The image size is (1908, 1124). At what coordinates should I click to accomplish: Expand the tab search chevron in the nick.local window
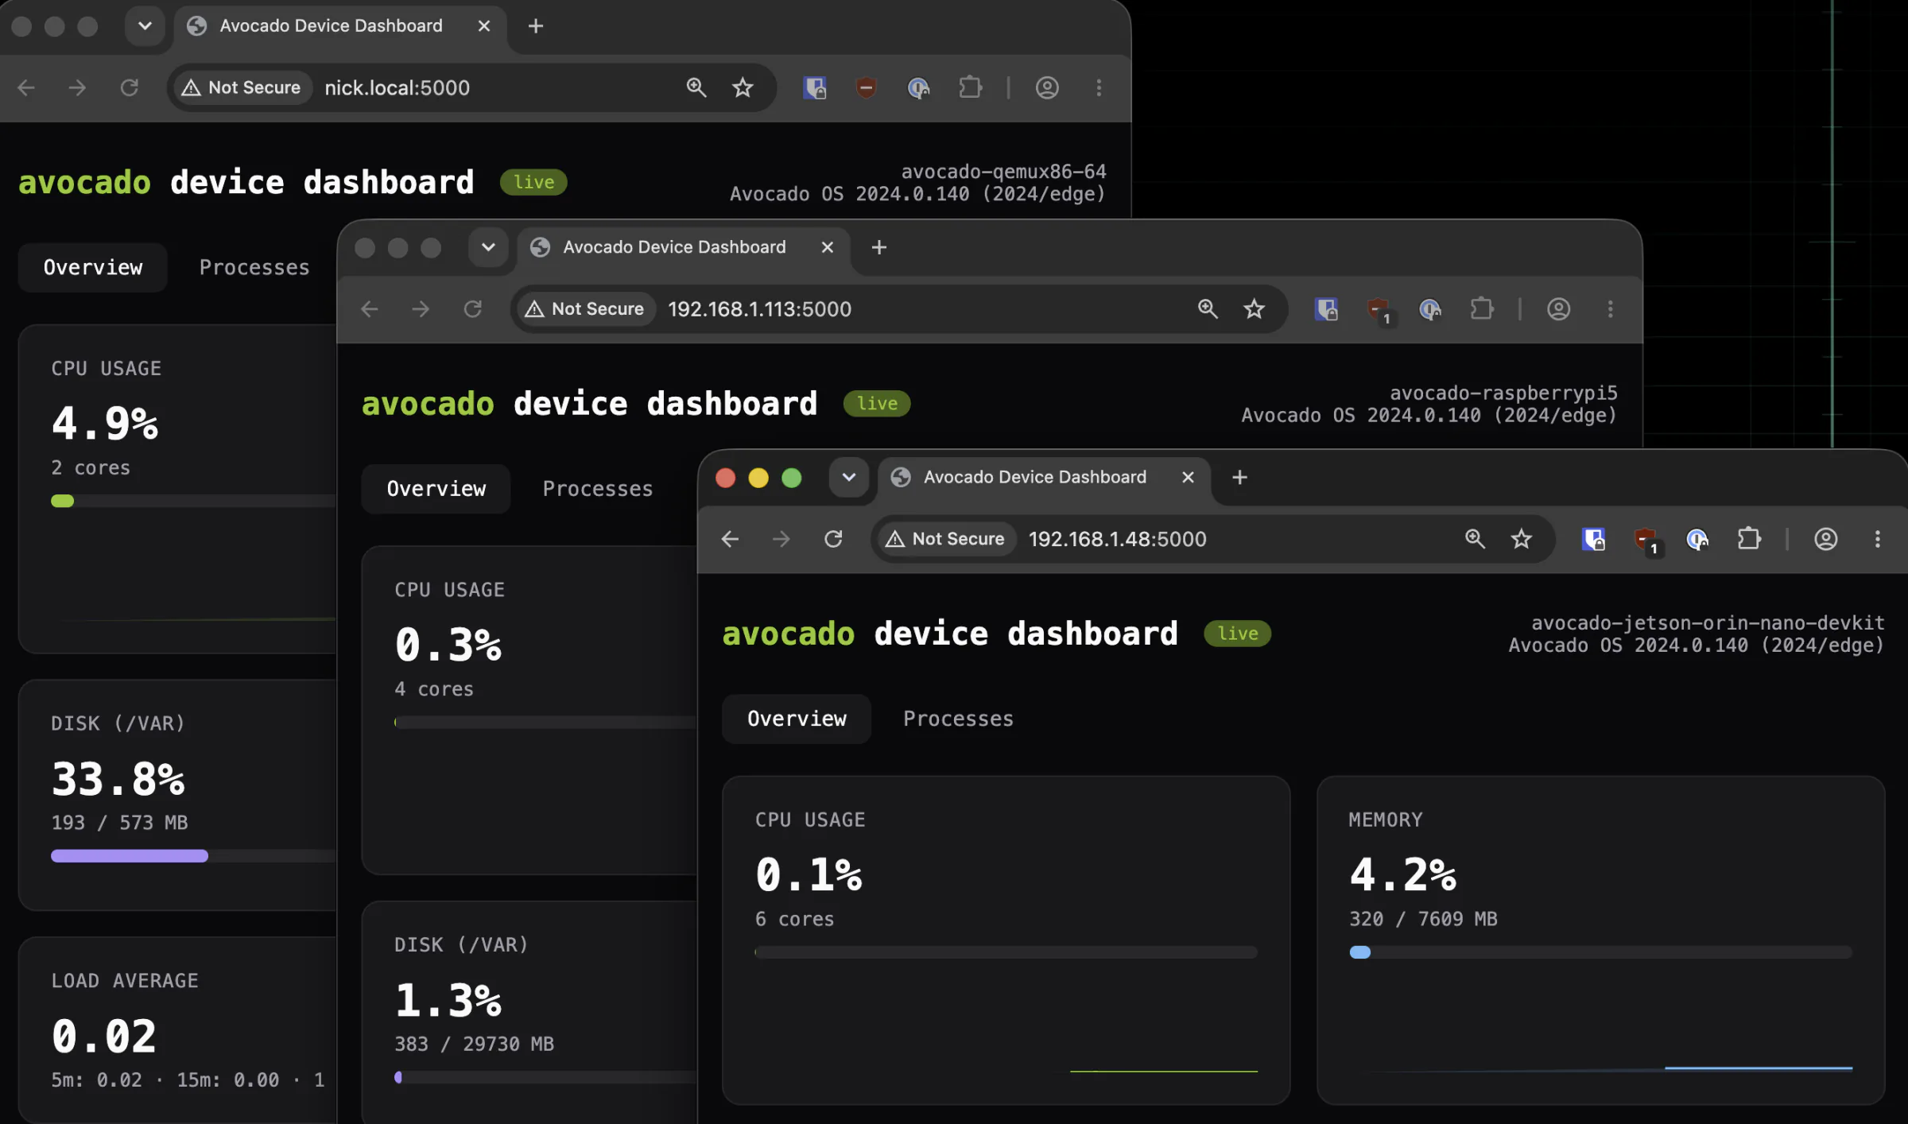(145, 25)
